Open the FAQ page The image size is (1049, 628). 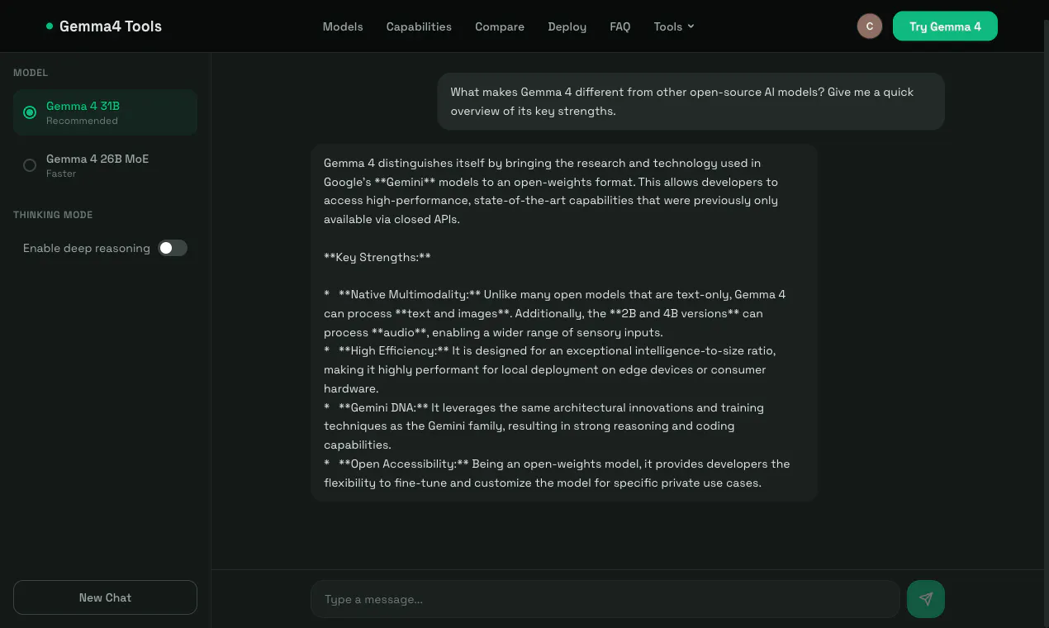pos(619,26)
